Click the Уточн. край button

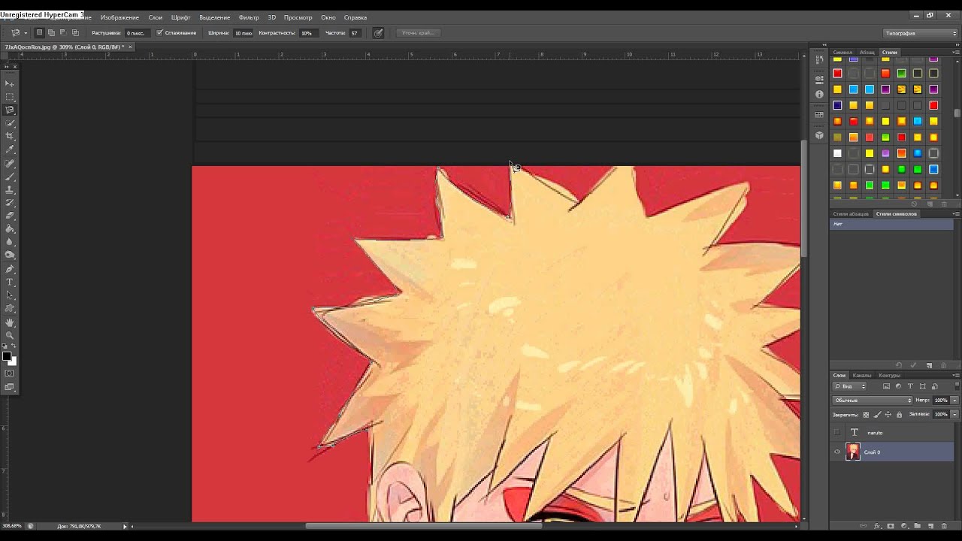(x=417, y=33)
